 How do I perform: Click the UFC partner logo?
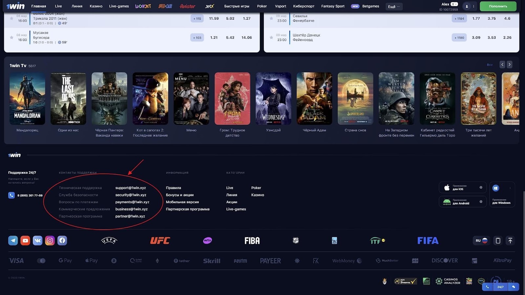(x=160, y=241)
